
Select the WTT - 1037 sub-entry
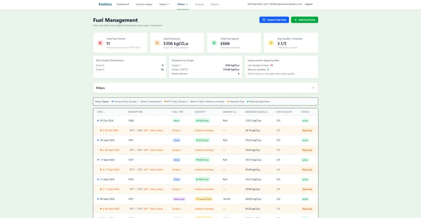206,169
